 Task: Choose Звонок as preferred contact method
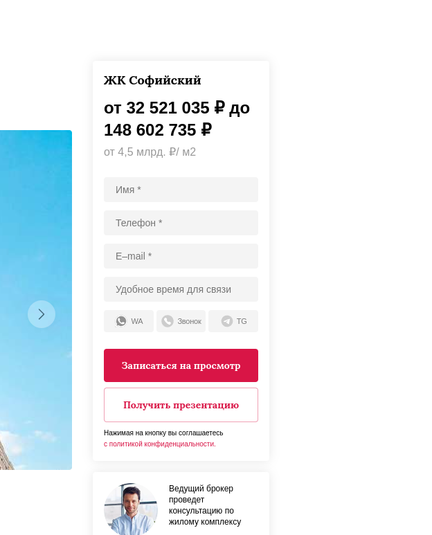pyautogui.click(x=181, y=321)
